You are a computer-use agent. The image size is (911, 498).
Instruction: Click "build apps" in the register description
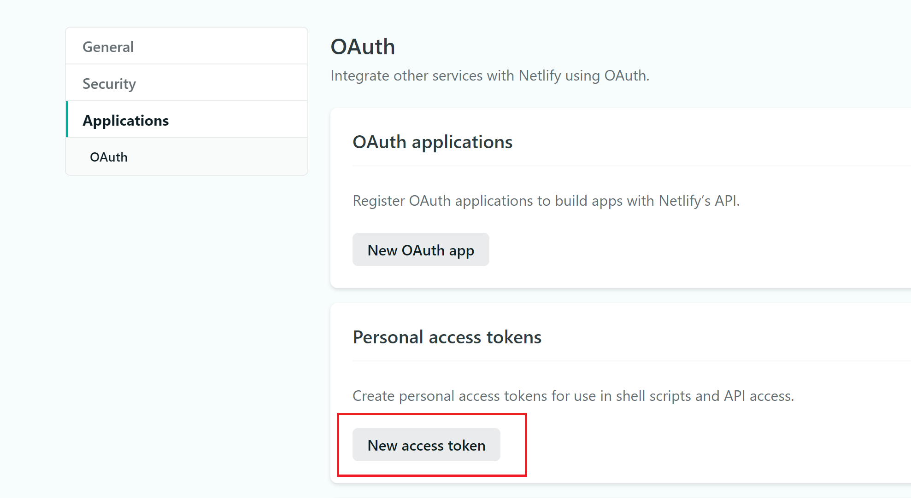588,201
